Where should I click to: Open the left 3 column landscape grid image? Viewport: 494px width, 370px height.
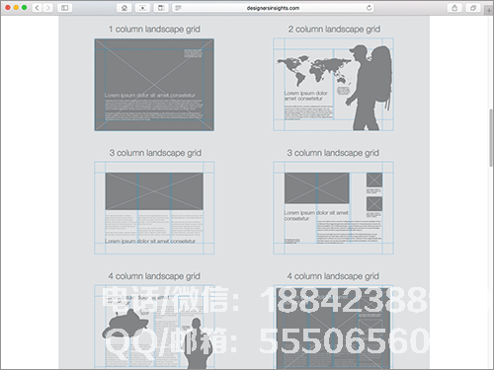[154, 208]
